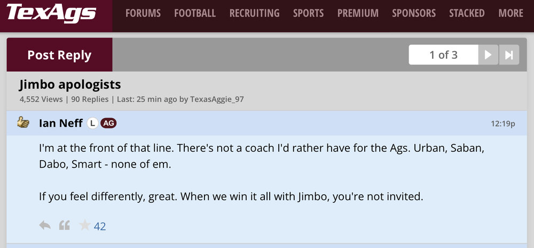Viewport: 534px width, 248px height.
Task: Click the AG badge next to Ian Neff
Action: (108, 123)
